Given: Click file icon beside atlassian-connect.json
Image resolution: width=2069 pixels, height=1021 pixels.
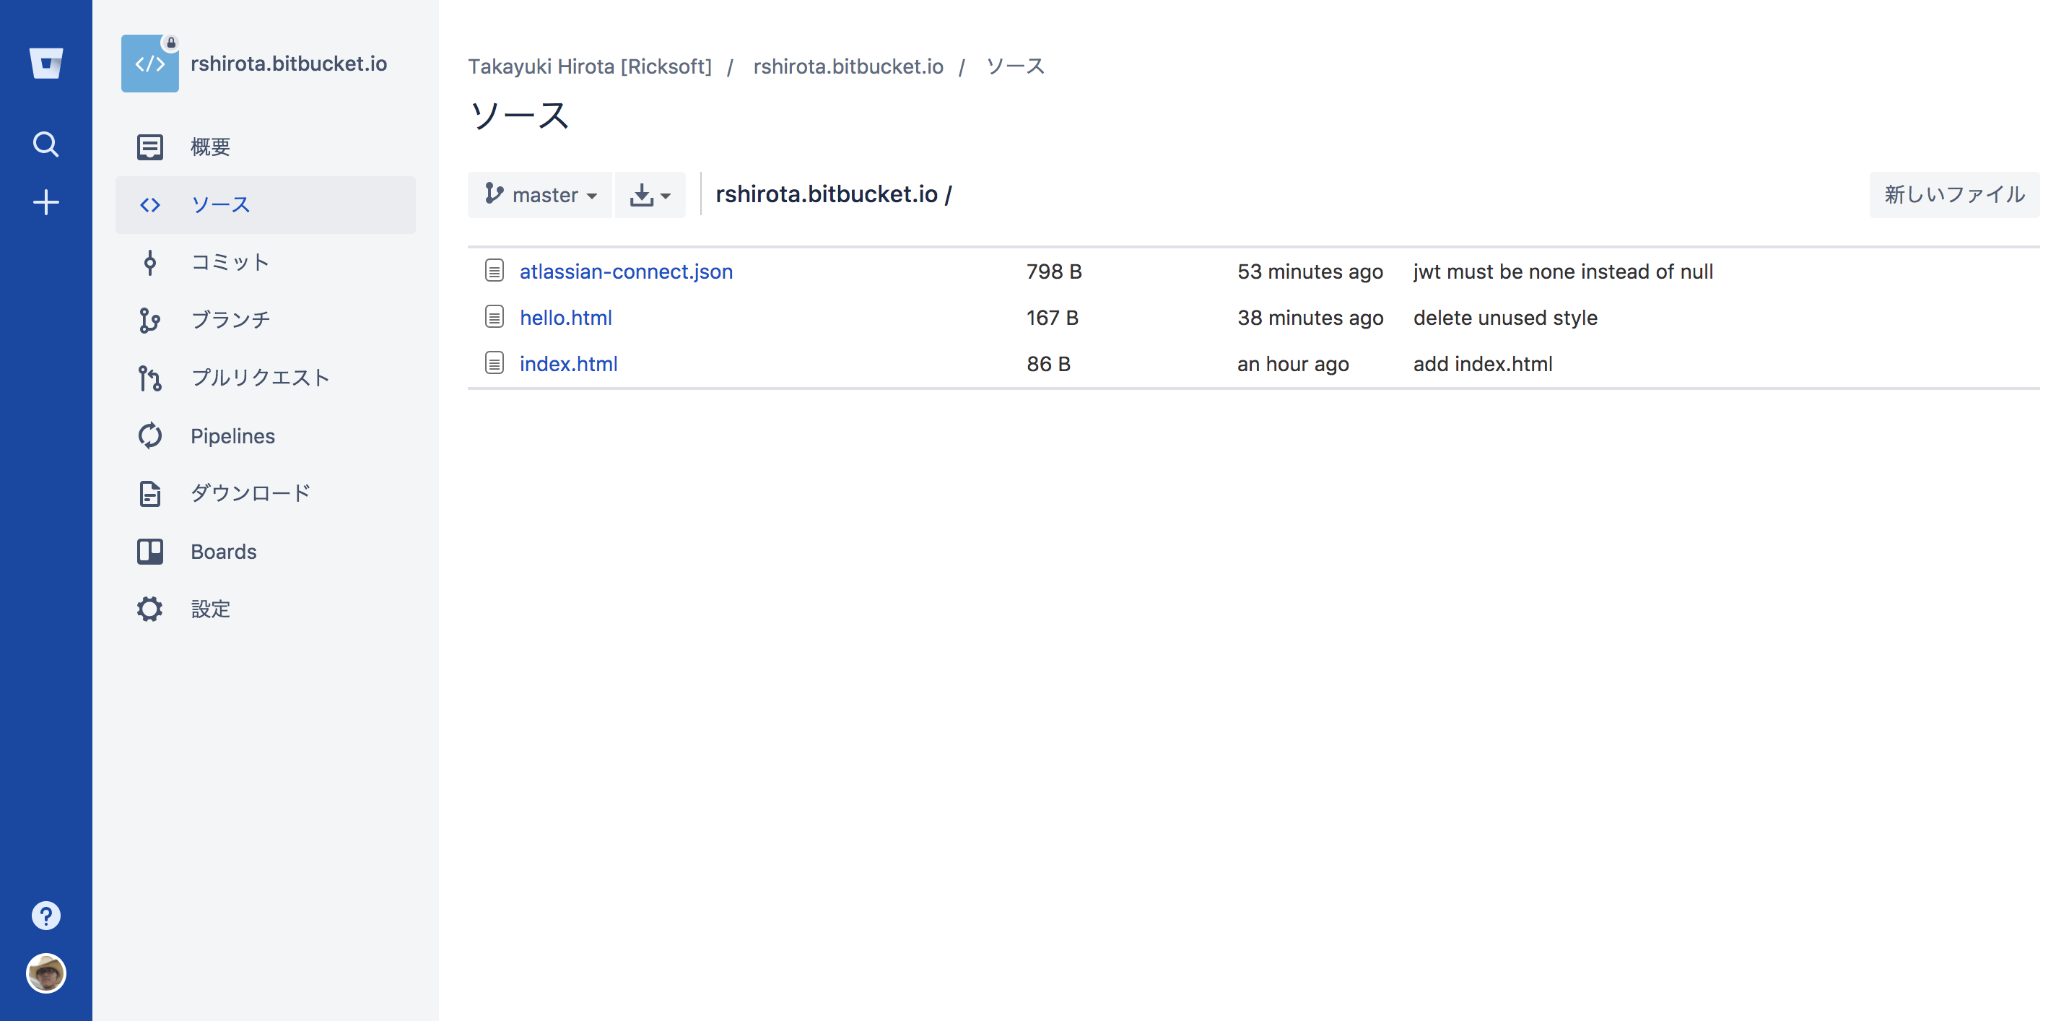Looking at the screenshot, I should tap(495, 271).
